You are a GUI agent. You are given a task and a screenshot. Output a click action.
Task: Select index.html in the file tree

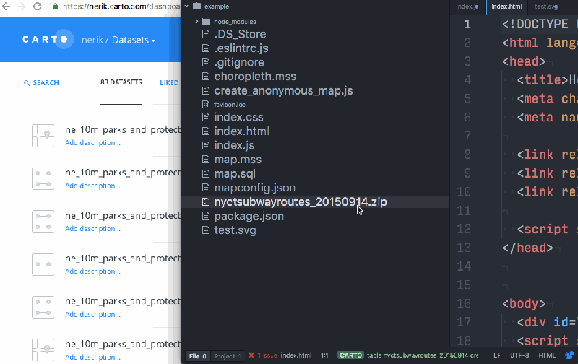(241, 131)
